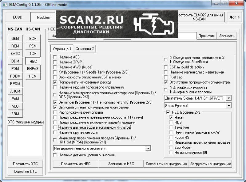The image size is (246, 182).
Task: Open the Страница 2 tab
Action: (x=85, y=49)
